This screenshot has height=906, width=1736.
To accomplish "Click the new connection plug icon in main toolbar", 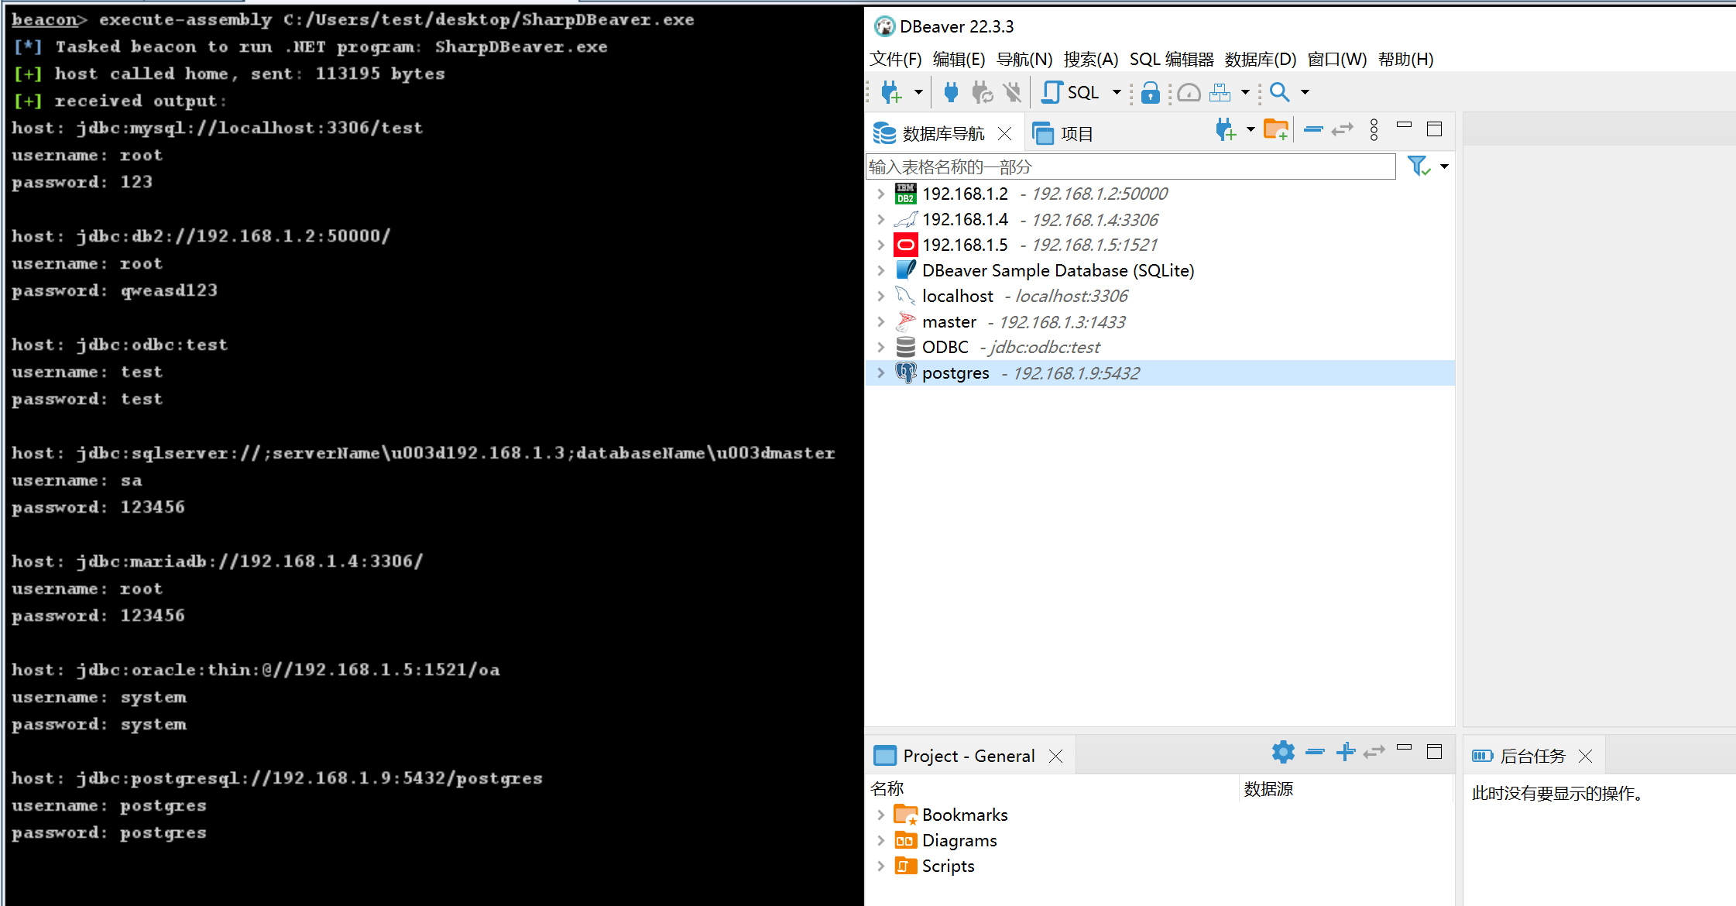I will 891,93.
